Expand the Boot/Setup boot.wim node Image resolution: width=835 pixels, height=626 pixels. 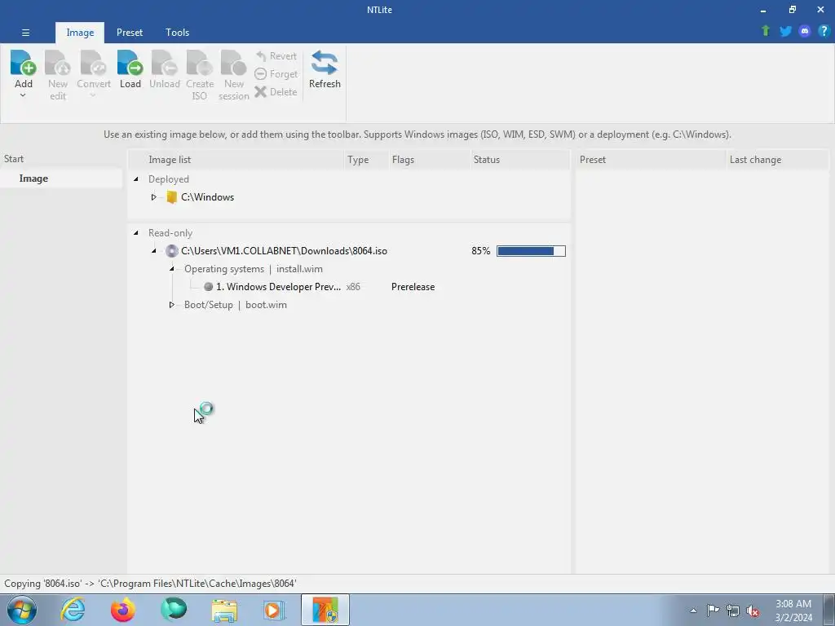click(171, 305)
